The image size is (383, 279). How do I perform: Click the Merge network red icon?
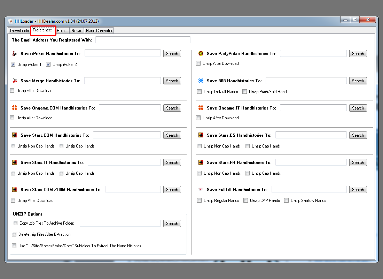(x=15, y=81)
